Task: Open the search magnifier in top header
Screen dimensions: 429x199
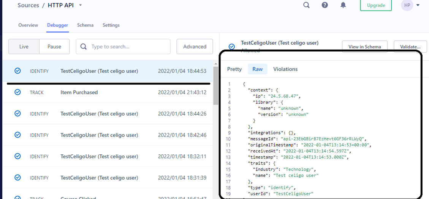Action: point(306,5)
